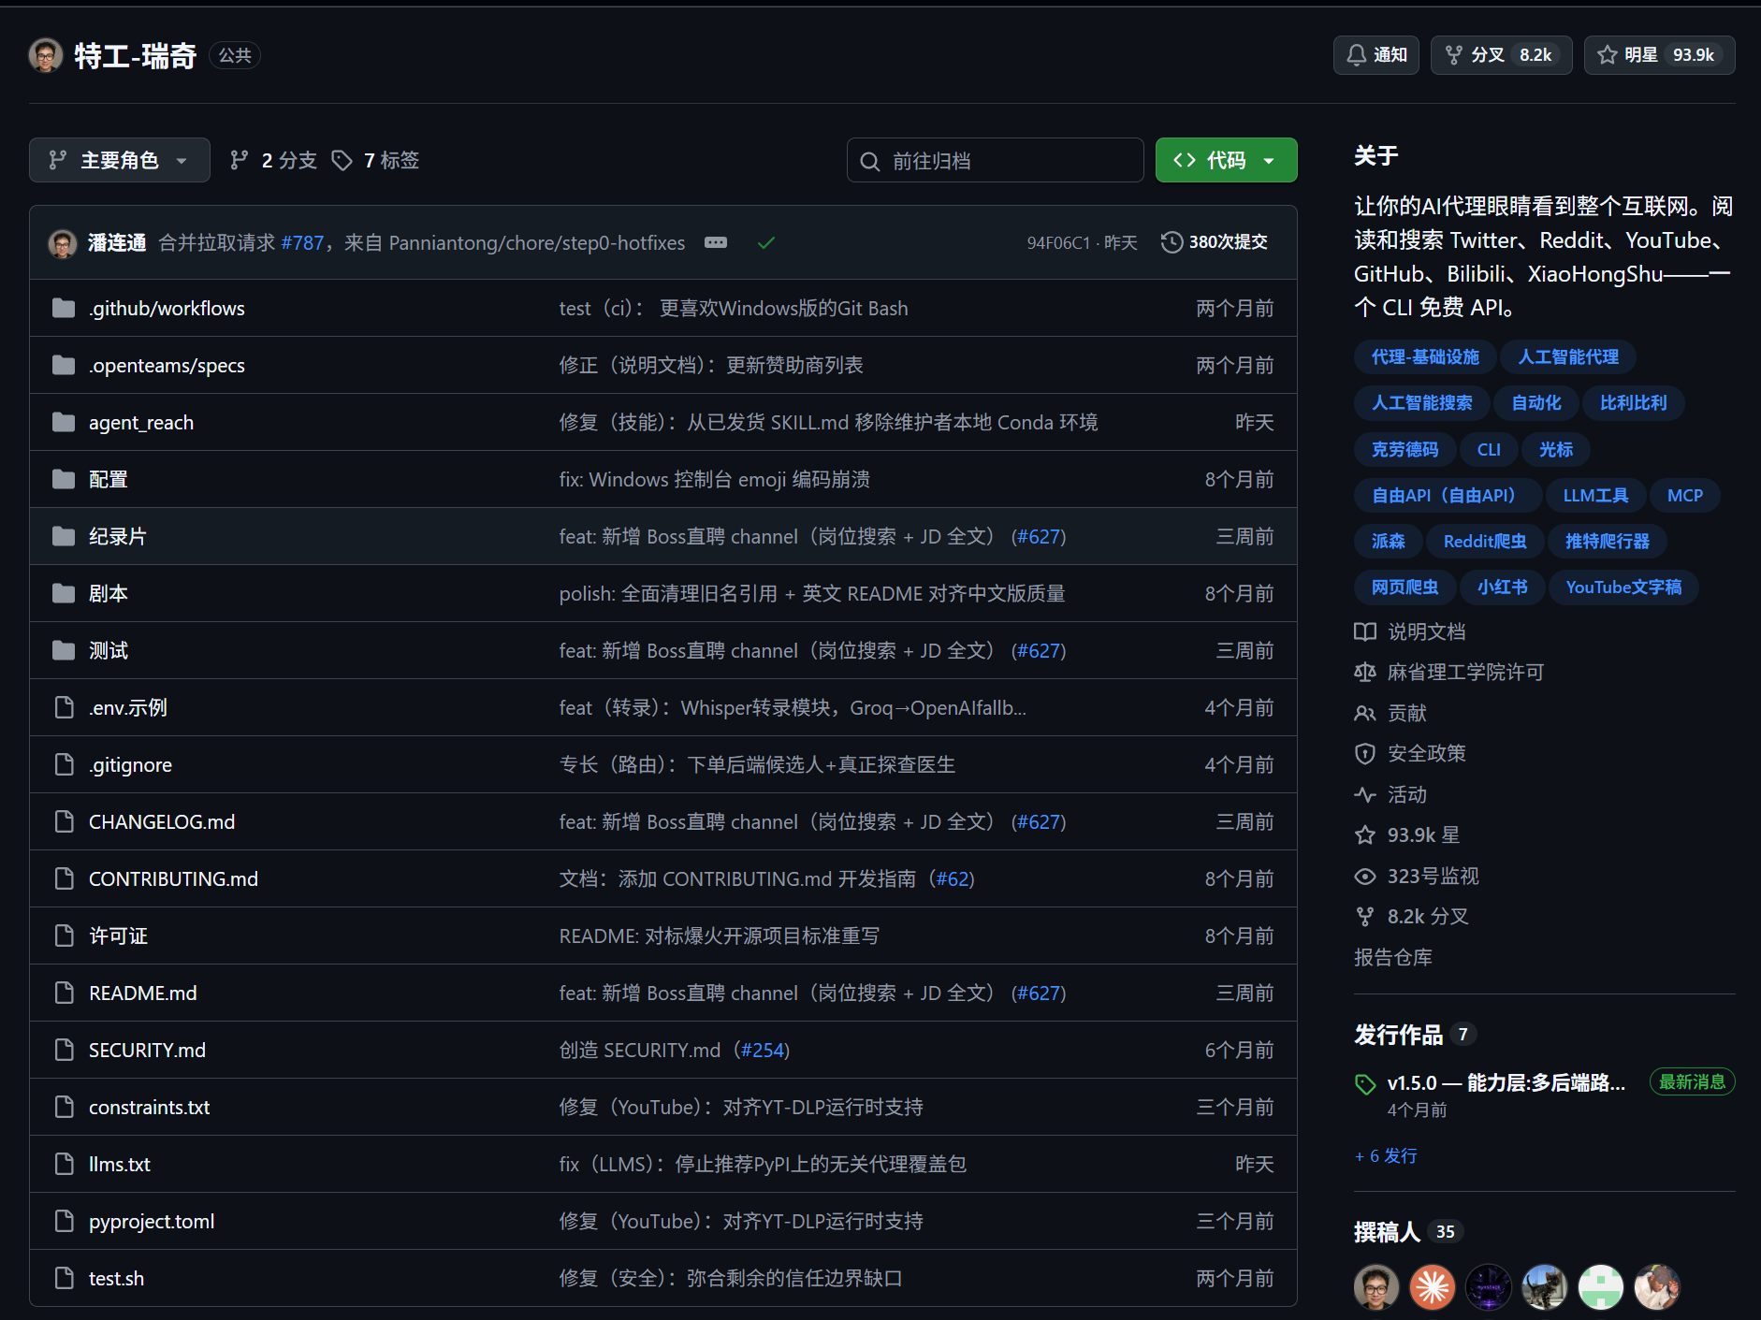Select the 代理-基础设施 topic tag
This screenshot has width=1761, height=1320.
coord(1425,357)
